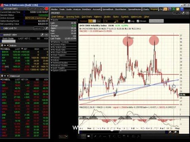
Task: Click the Watch List right arrow
Action: tap(8, 76)
